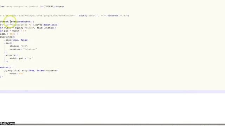
Task: Click the final 'width: 450' value line
Action: 17,73
